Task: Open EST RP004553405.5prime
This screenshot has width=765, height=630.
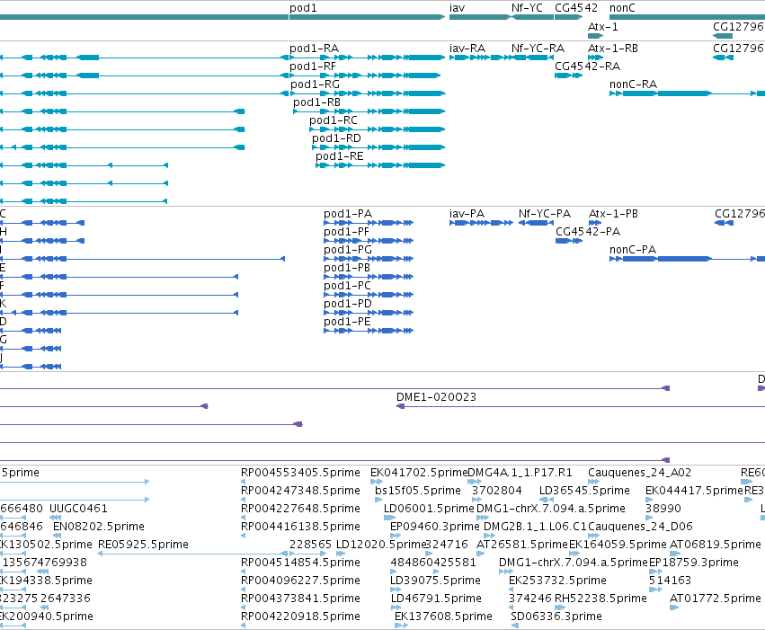Action: (300, 473)
